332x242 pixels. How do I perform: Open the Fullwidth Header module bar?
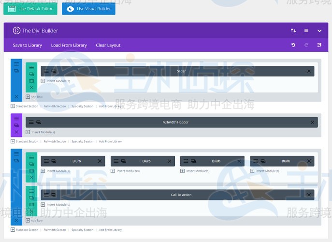pyautogui.click(x=172, y=122)
